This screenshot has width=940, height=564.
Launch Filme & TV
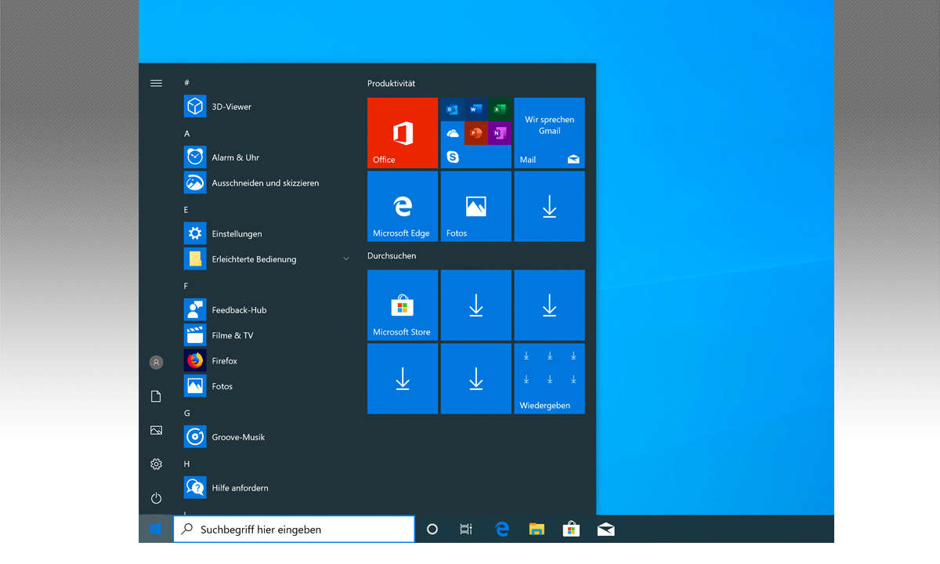tap(266, 335)
